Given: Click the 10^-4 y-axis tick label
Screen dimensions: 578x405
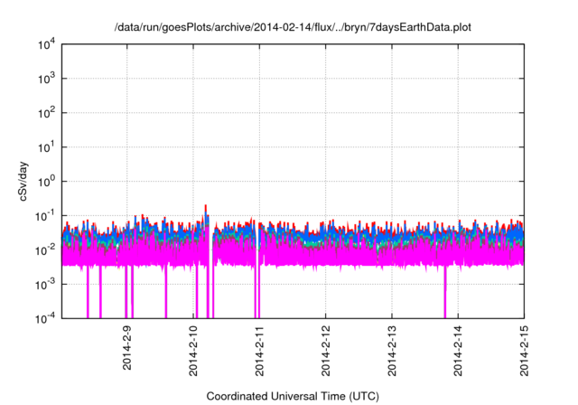Looking at the screenshot, I should coord(45,318).
